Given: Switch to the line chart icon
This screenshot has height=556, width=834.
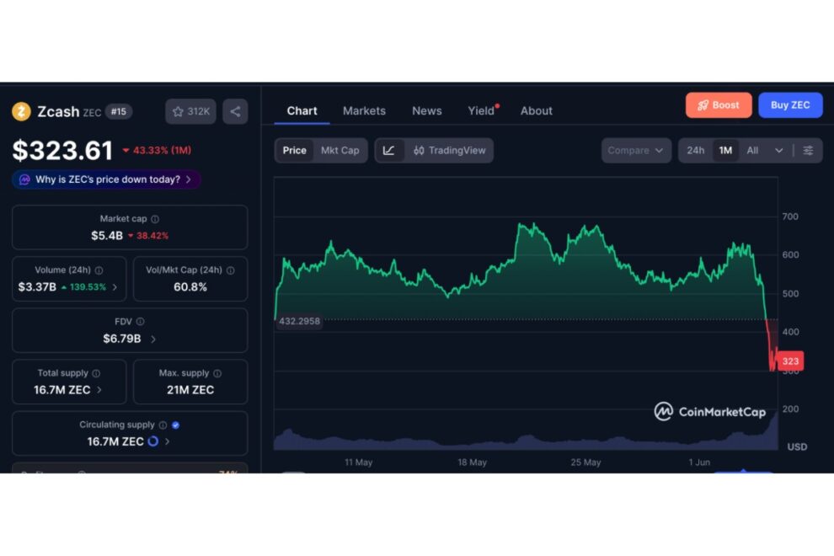Looking at the screenshot, I should [389, 151].
